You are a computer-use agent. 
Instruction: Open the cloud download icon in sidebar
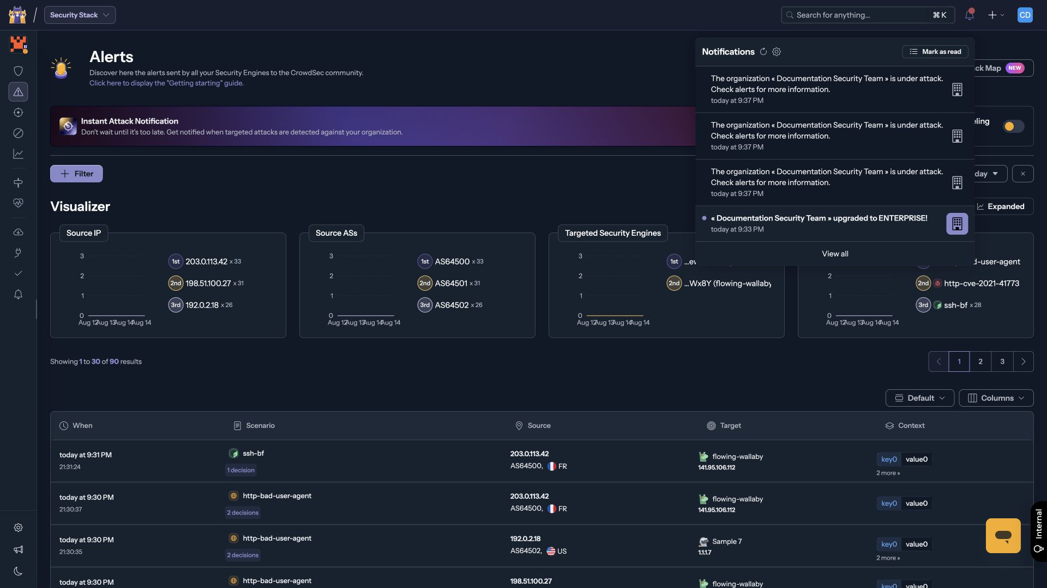(18, 232)
